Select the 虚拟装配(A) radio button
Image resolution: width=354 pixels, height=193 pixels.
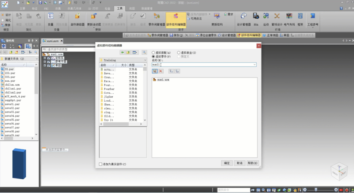pos(154,52)
